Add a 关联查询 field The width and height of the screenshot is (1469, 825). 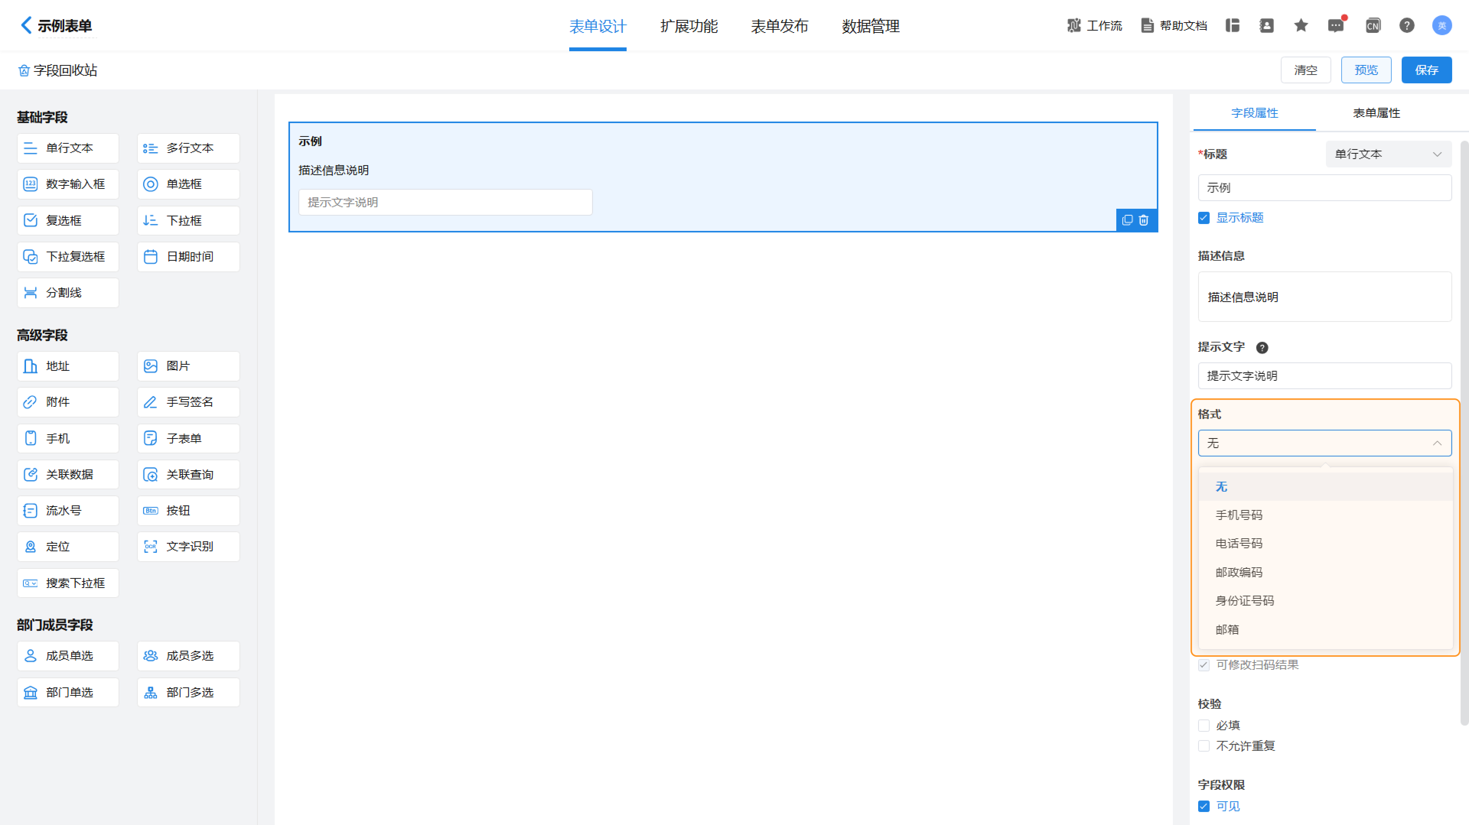point(188,474)
